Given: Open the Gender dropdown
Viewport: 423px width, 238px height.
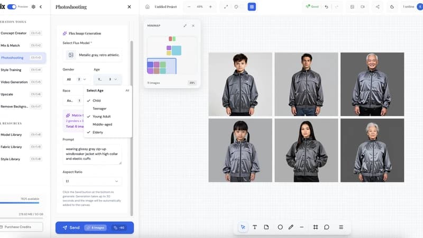Looking at the screenshot, I should (x=75, y=79).
